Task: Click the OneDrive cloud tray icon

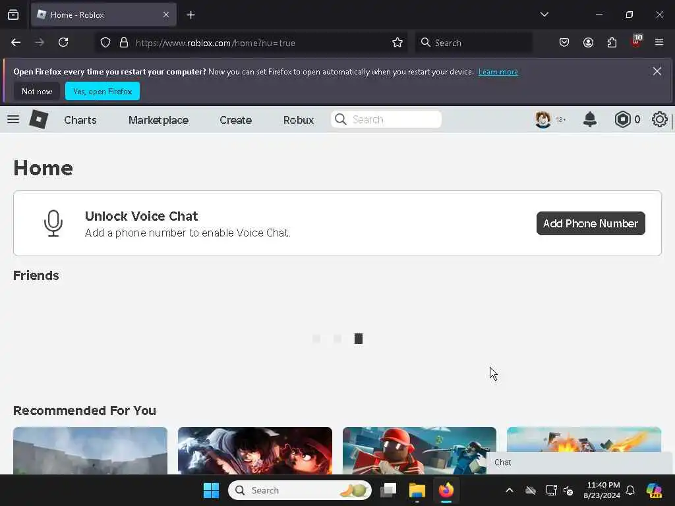Action: coord(531,490)
